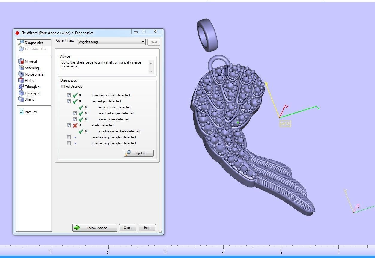Toggle the planar holes detected checkbox
The image size is (375, 258).
[75, 119]
